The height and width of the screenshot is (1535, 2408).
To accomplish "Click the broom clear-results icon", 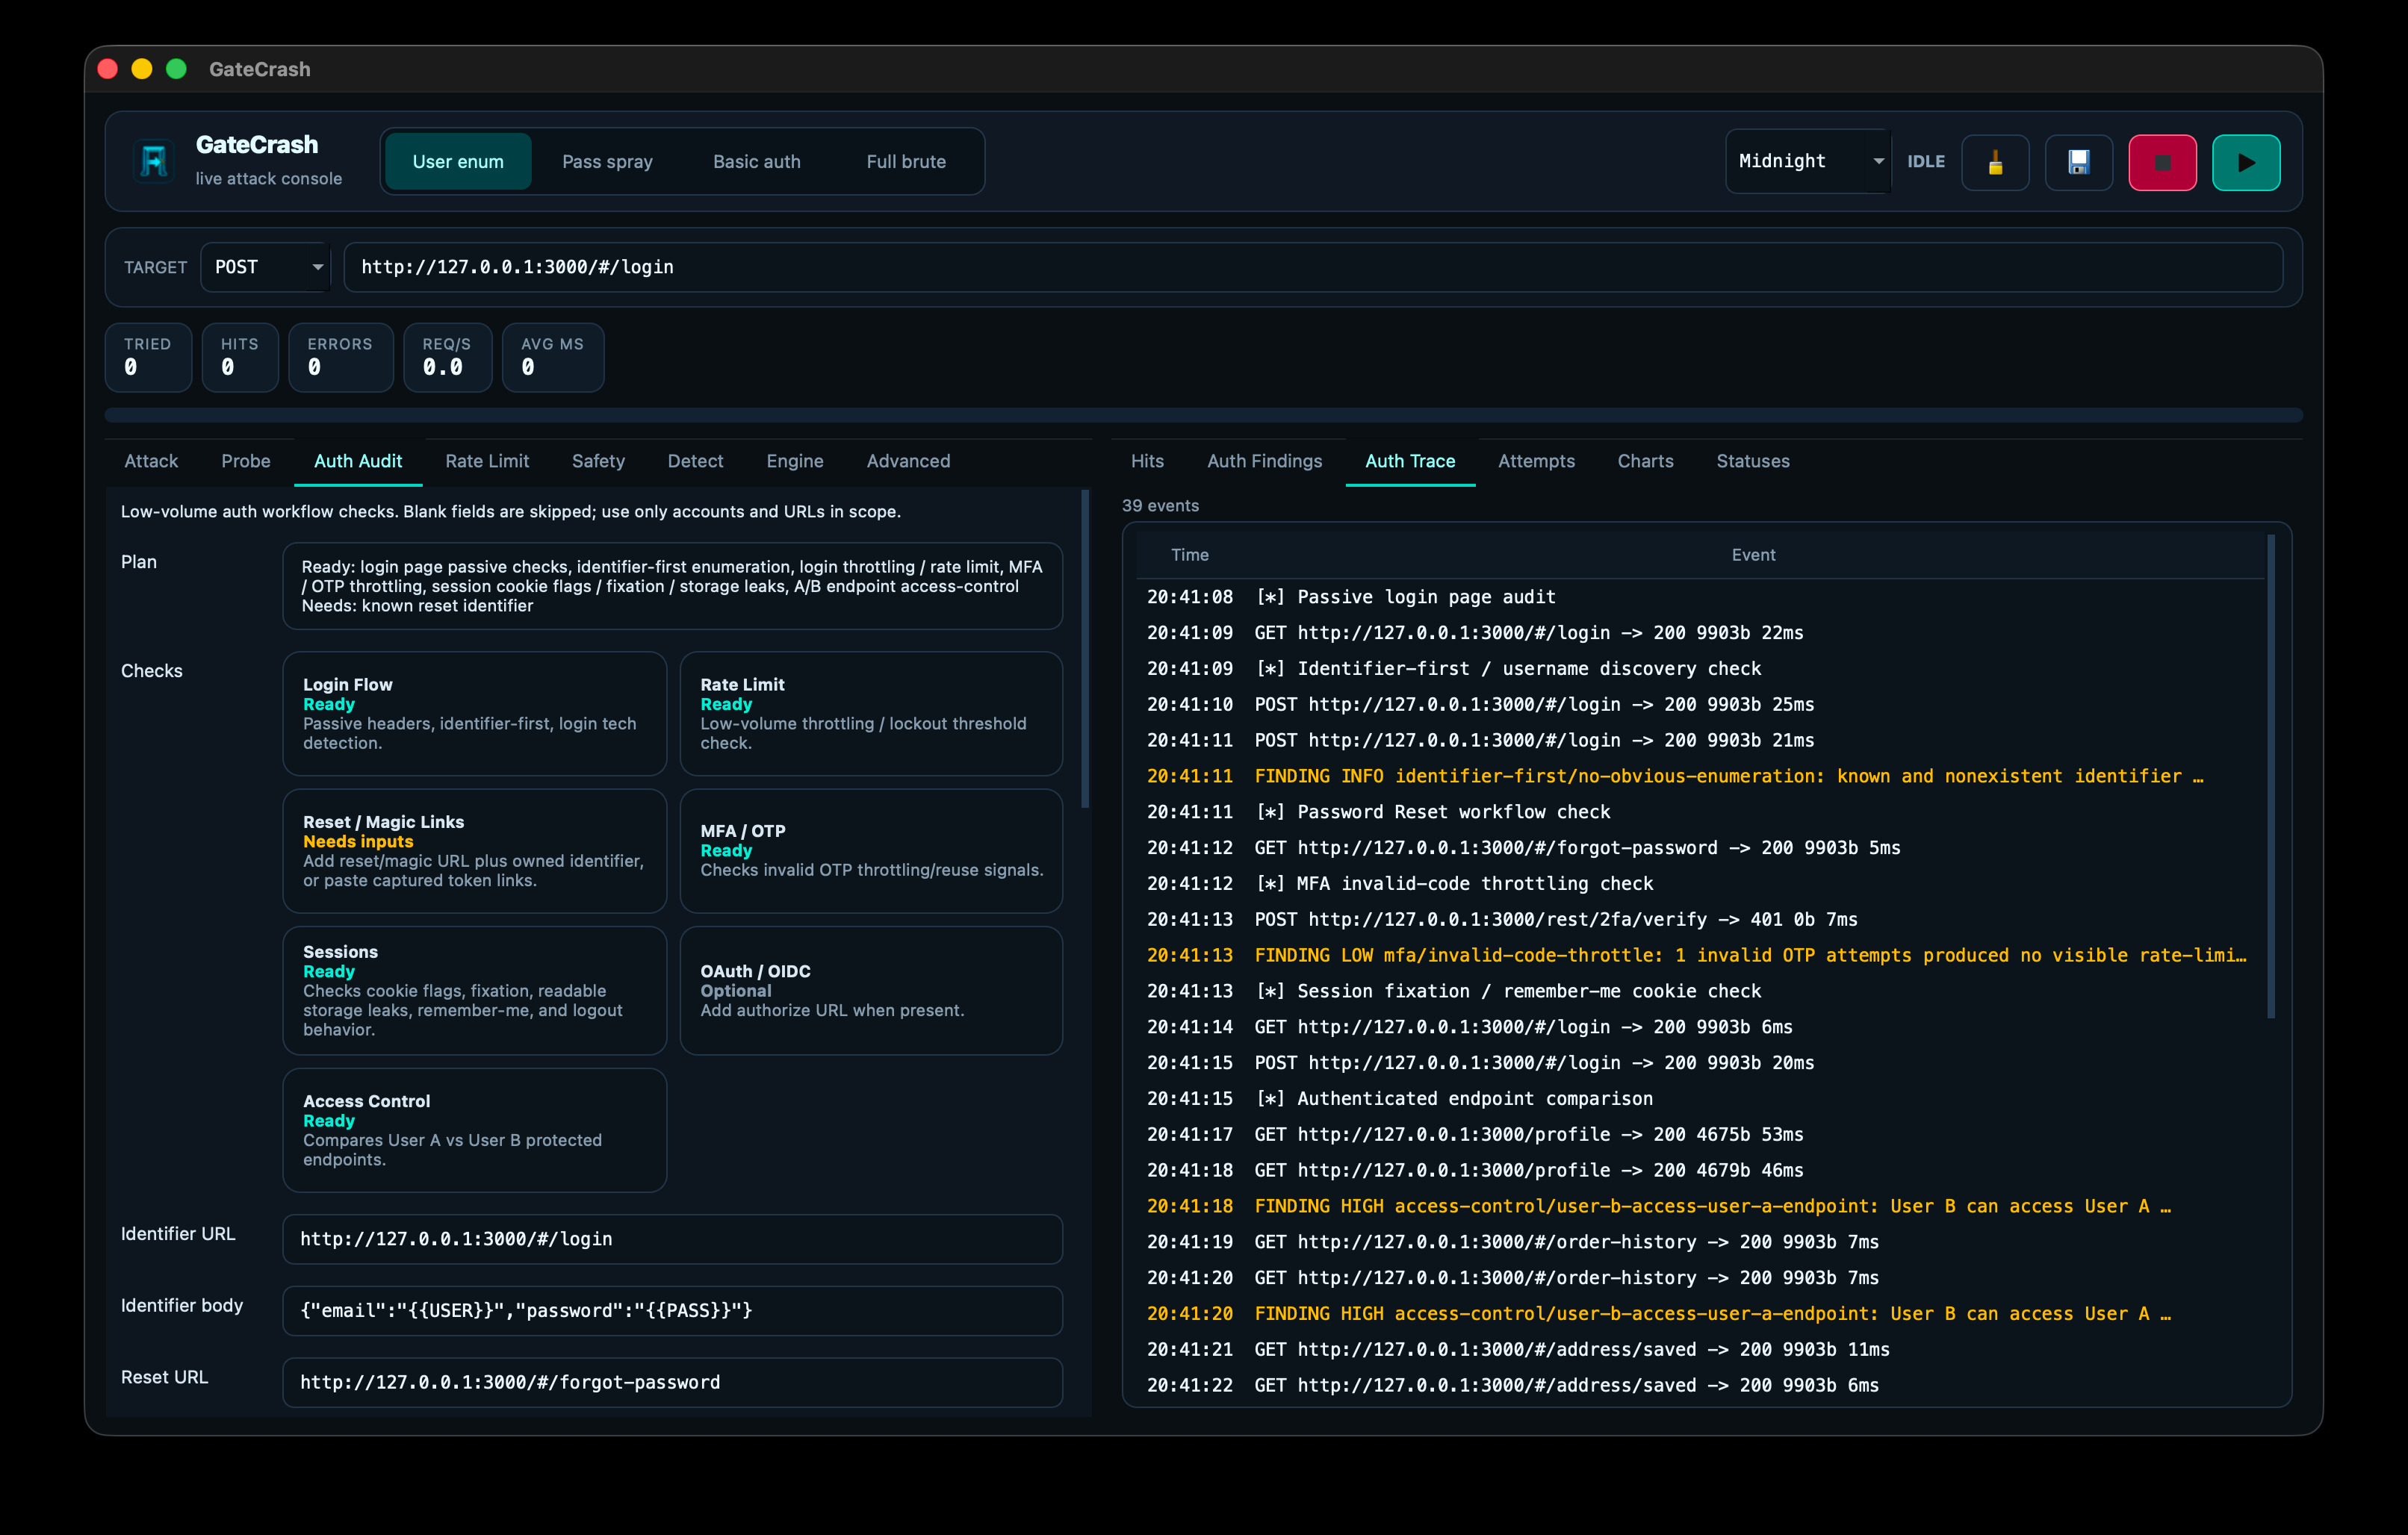I will click(x=1995, y=162).
